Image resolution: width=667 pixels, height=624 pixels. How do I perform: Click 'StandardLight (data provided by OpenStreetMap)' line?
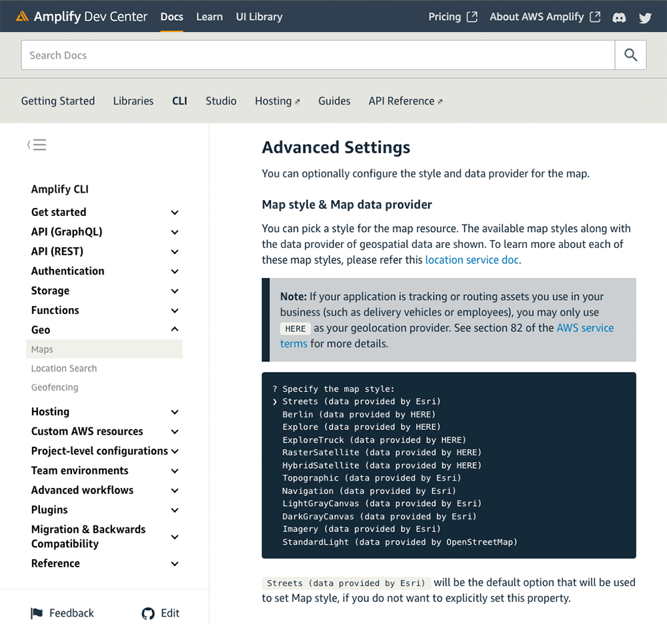click(x=400, y=542)
